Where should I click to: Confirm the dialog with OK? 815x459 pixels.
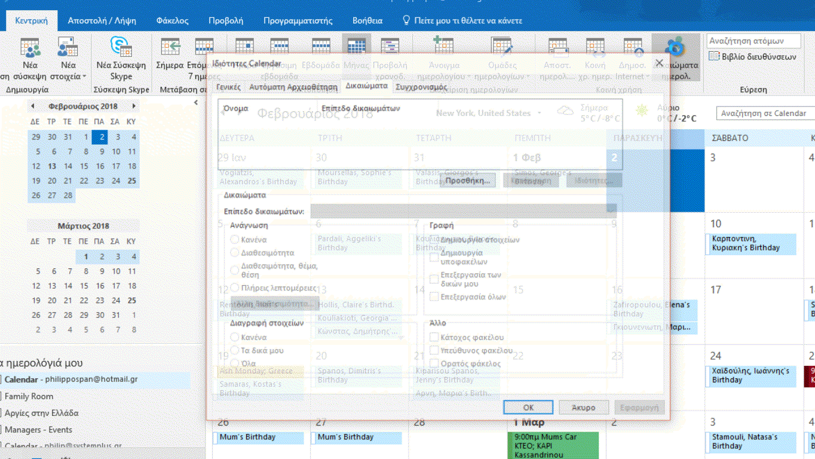(528, 407)
